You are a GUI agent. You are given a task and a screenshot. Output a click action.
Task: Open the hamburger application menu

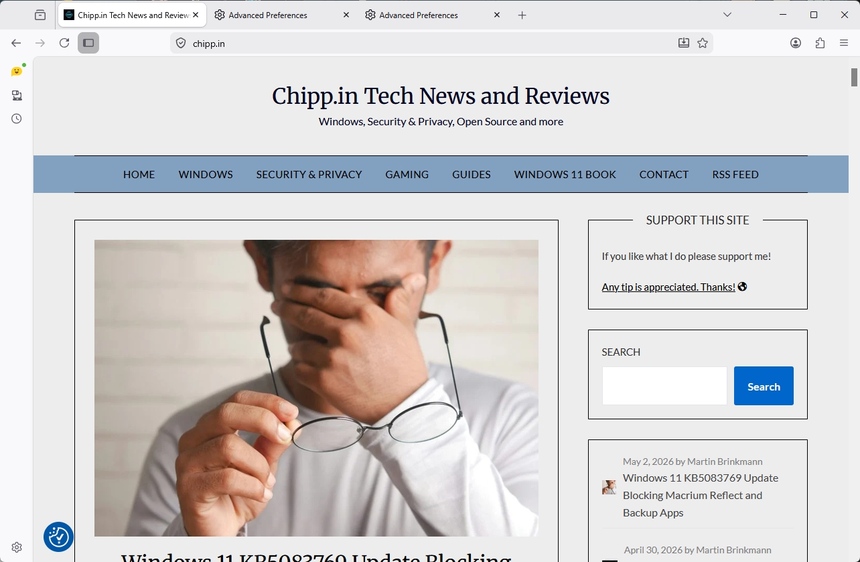(x=844, y=43)
